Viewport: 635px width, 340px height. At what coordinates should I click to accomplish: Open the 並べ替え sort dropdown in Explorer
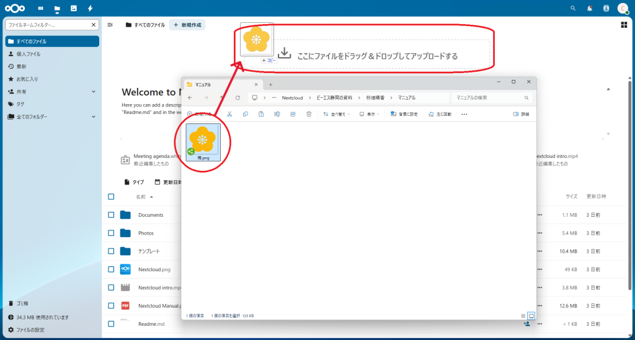point(337,114)
